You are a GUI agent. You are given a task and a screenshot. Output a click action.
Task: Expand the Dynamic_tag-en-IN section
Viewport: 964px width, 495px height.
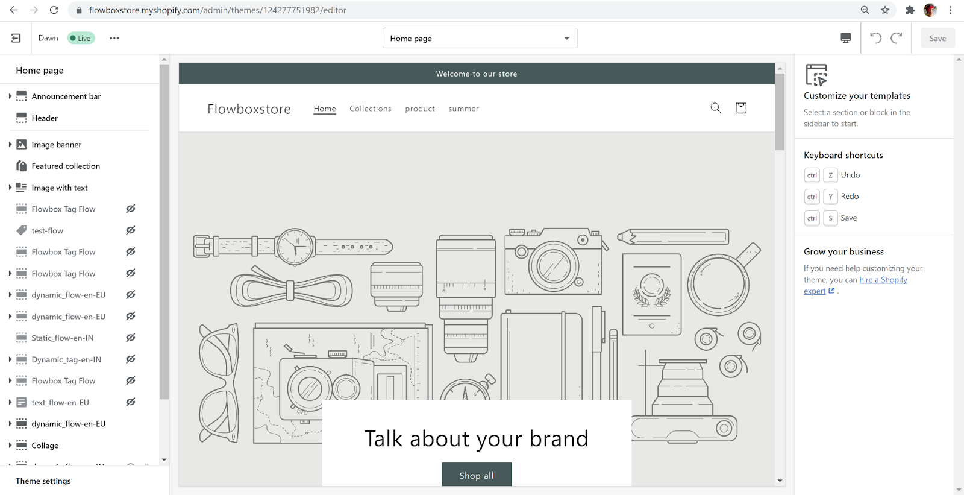(10, 359)
